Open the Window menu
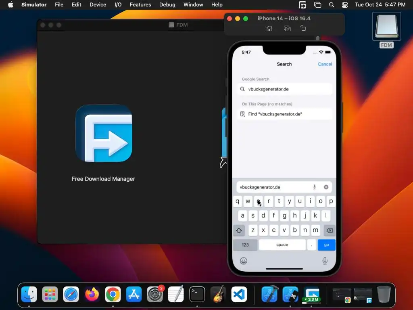The image size is (413, 310). [x=193, y=5]
